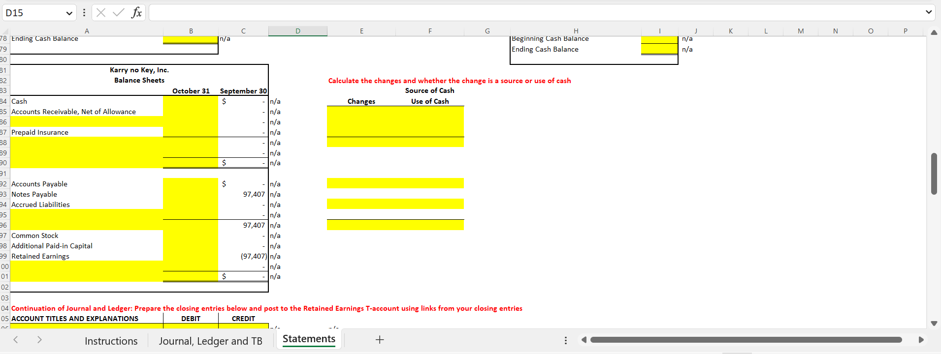Select Notes Payable 97,407 value cell
941x354 pixels.
pos(243,194)
